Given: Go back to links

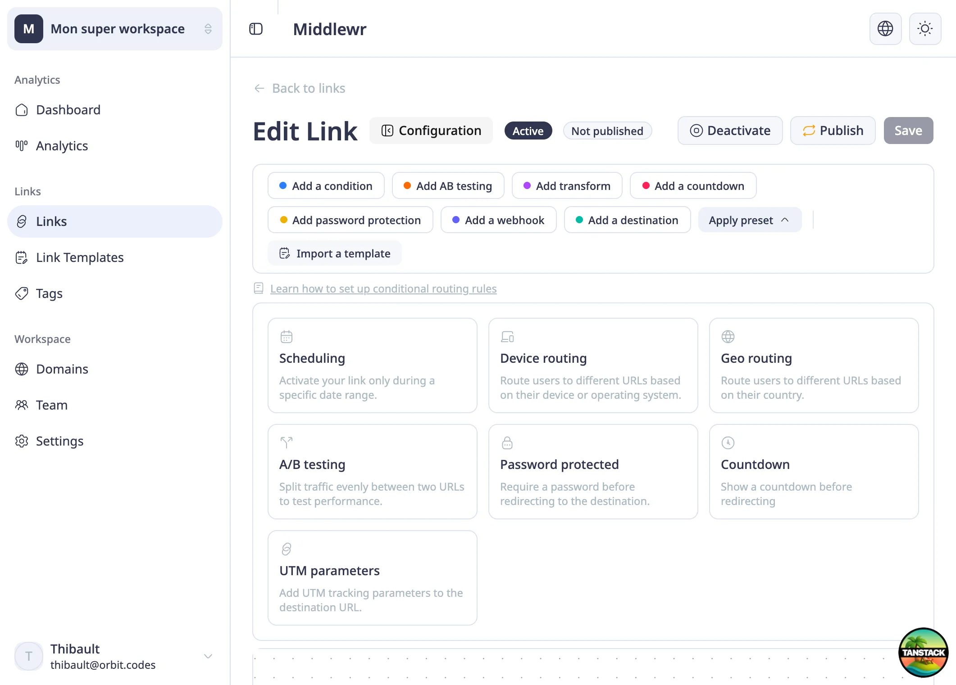Looking at the screenshot, I should point(300,88).
